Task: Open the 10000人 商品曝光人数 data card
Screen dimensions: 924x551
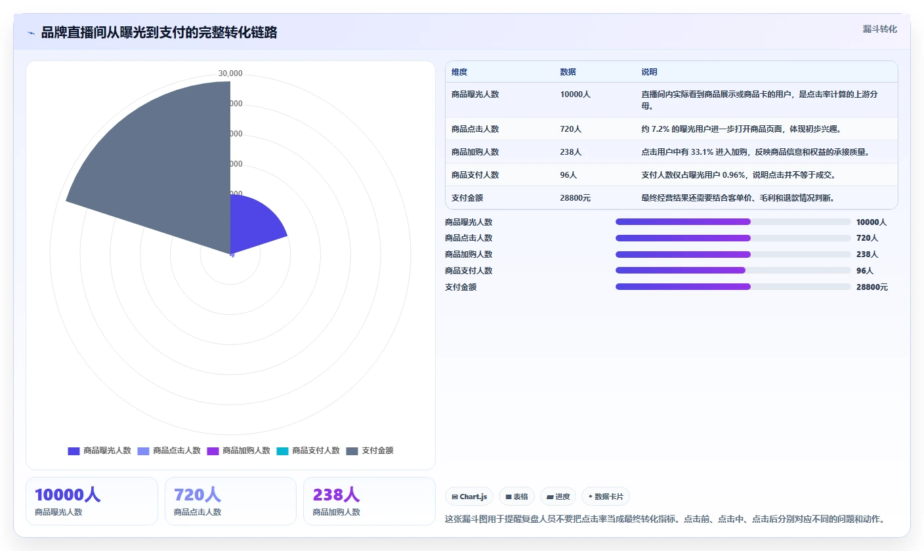Action: pyautogui.click(x=92, y=501)
